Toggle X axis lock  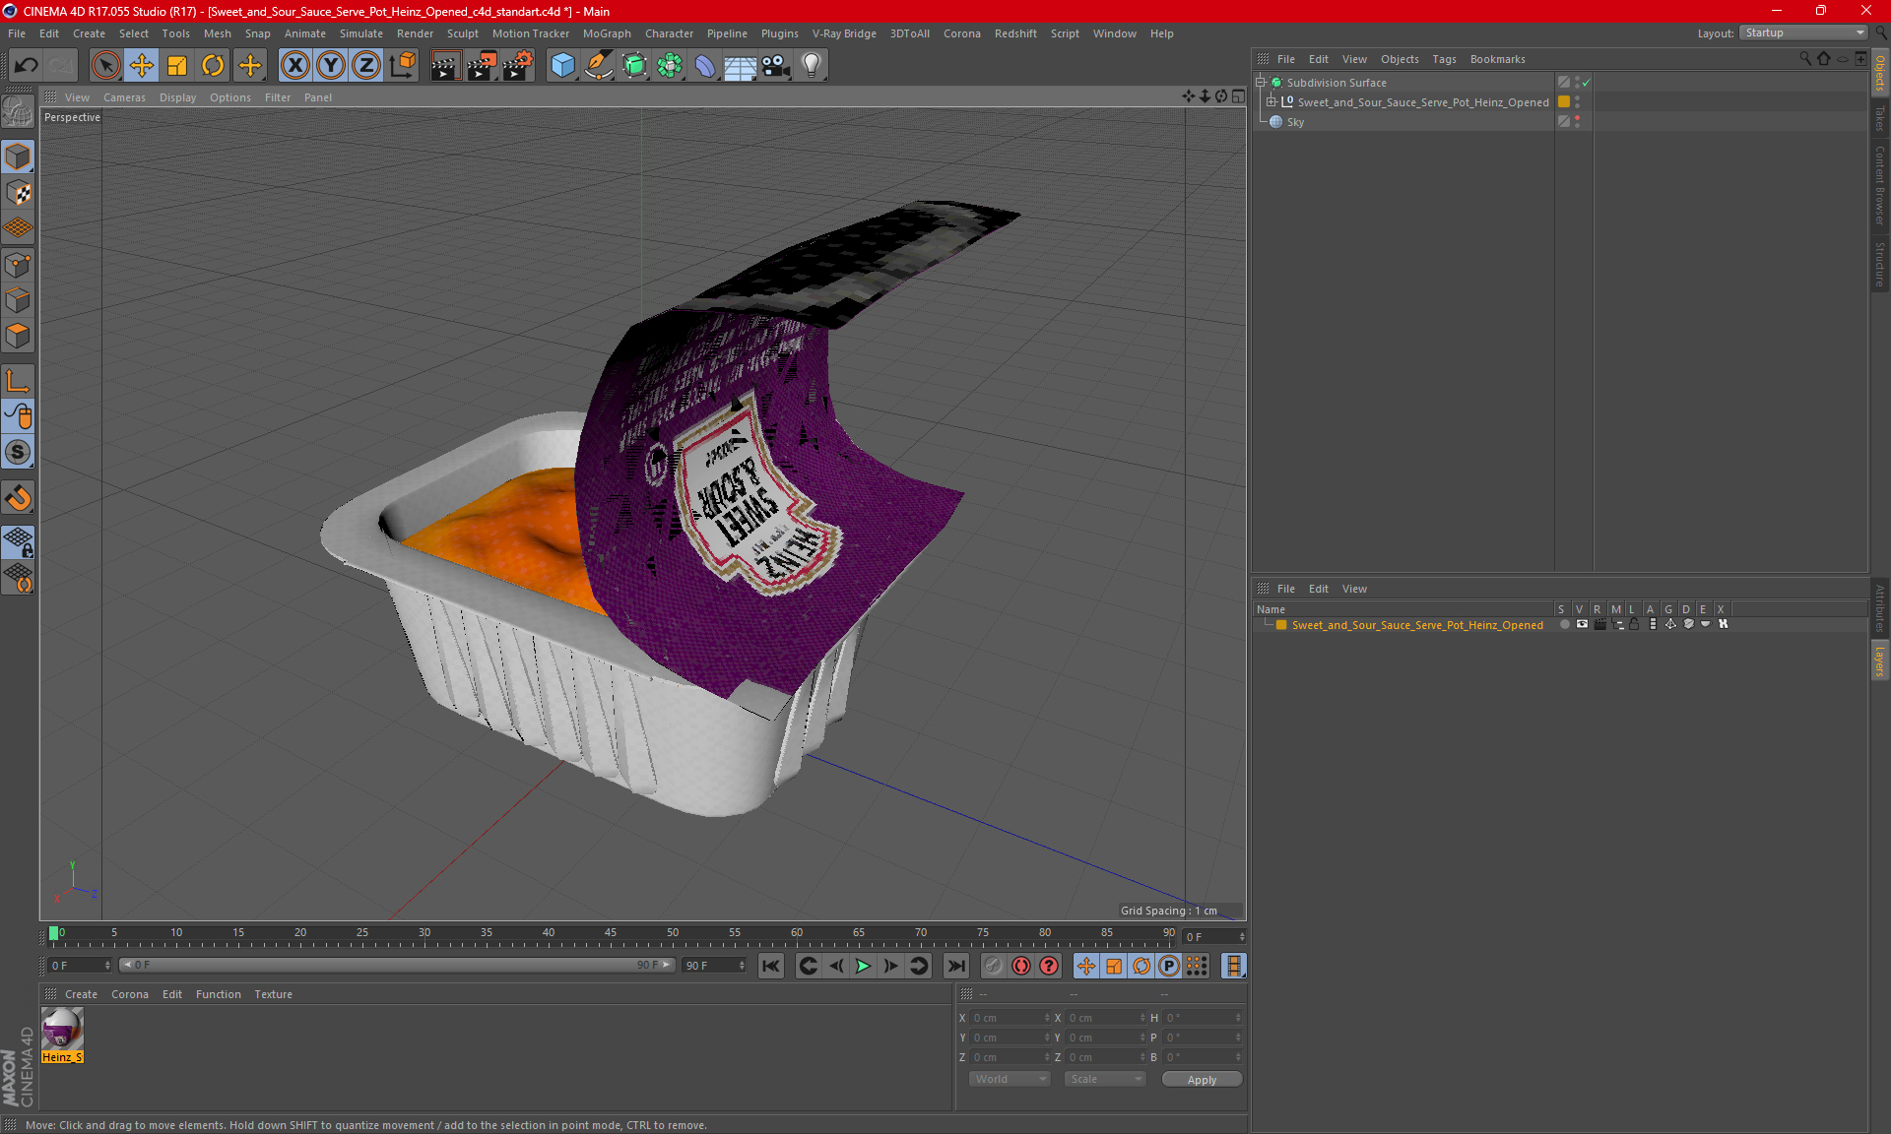click(x=294, y=66)
